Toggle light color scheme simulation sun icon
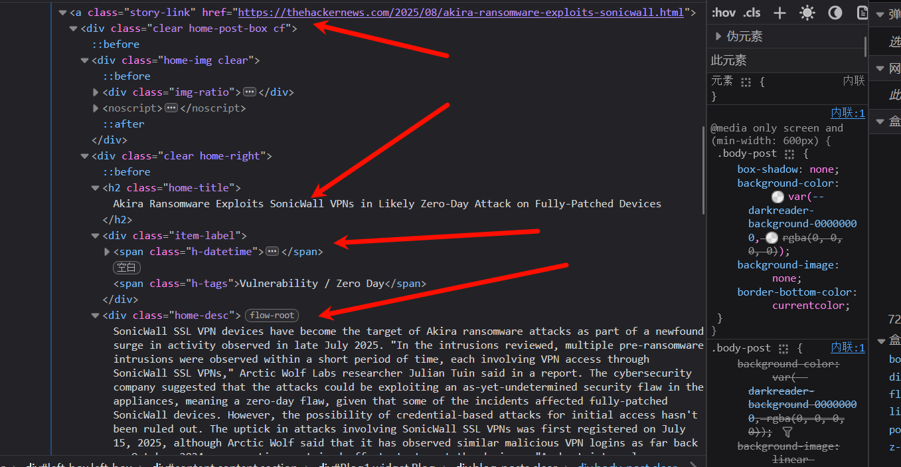The image size is (901, 467). [807, 13]
